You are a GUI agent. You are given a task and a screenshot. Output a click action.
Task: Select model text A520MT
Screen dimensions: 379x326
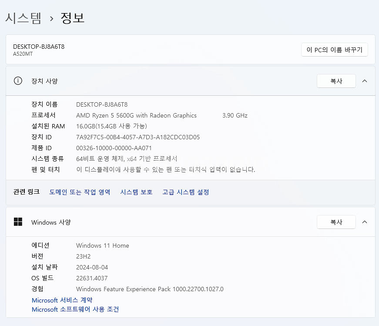pos(23,54)
